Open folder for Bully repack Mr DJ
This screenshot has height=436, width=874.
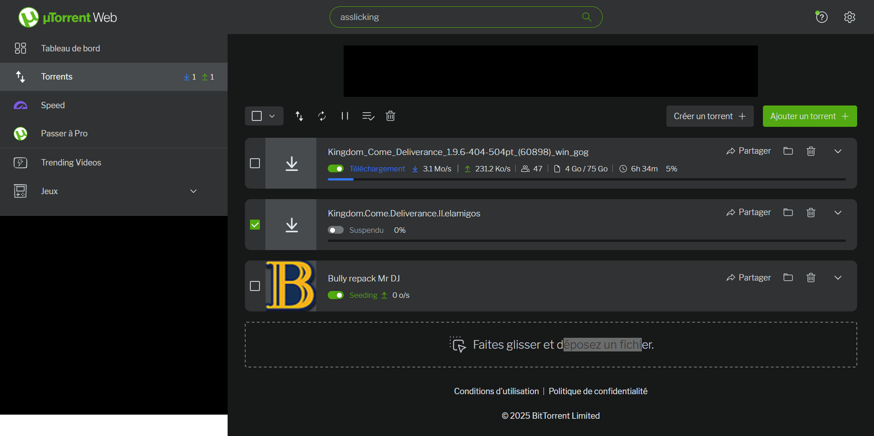[788, 277]
